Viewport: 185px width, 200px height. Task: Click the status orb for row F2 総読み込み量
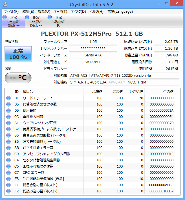pos(8,191)
